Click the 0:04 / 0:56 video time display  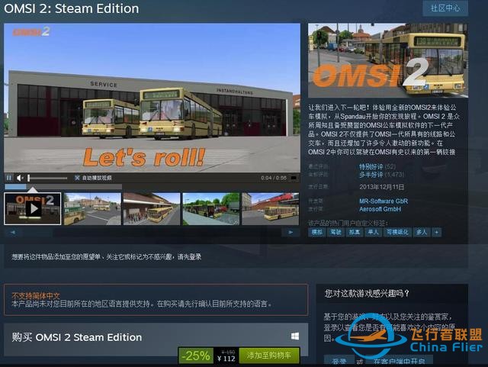pos(274,178)
